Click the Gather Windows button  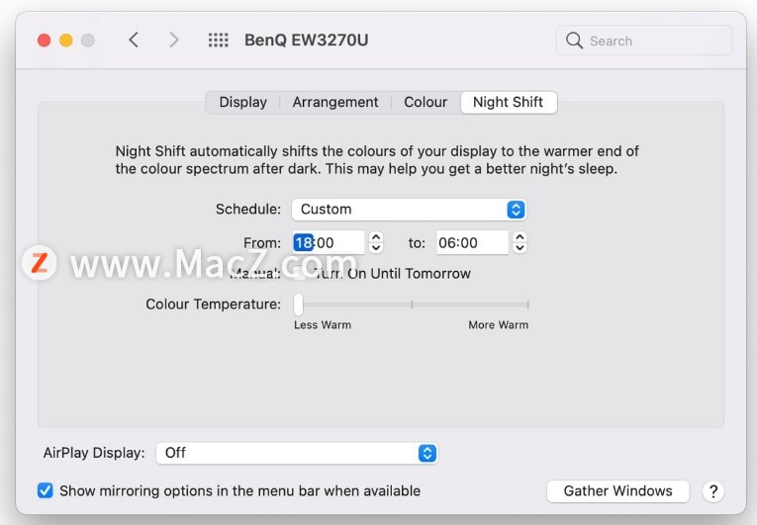617,491
